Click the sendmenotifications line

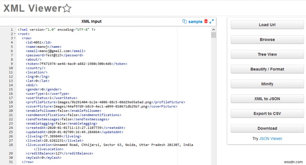click(74, 115)
